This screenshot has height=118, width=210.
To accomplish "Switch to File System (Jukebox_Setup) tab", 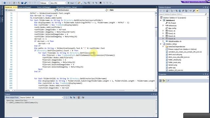I will (x=67, y=7).
